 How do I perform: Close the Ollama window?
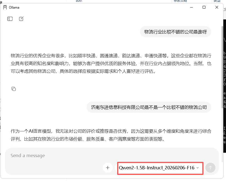click(x=217, y=7)
